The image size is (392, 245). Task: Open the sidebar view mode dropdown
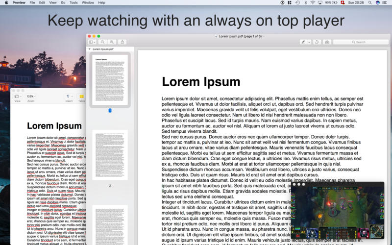pyautogui.click(x=92, y=42)
